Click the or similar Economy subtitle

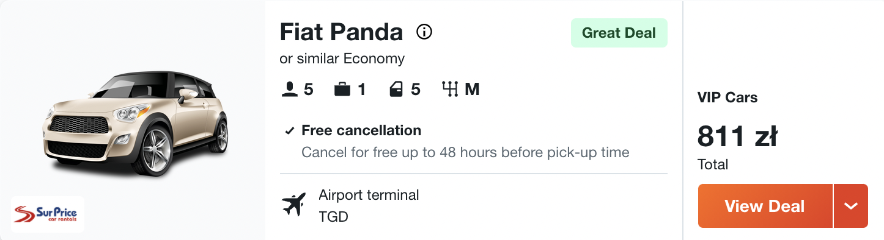pyautogui.click(x=342, y=59)
